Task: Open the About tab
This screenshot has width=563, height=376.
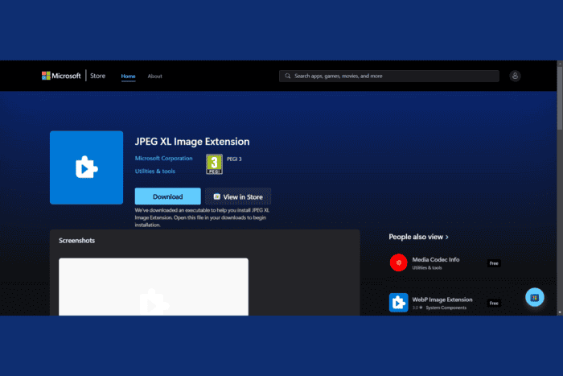Action: pyautogui.click(x=154, y=76)
